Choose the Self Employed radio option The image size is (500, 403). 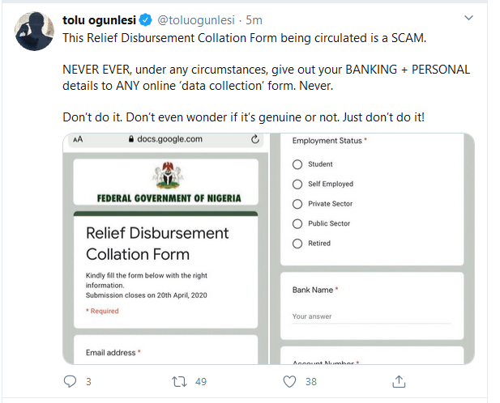(297, 184)
